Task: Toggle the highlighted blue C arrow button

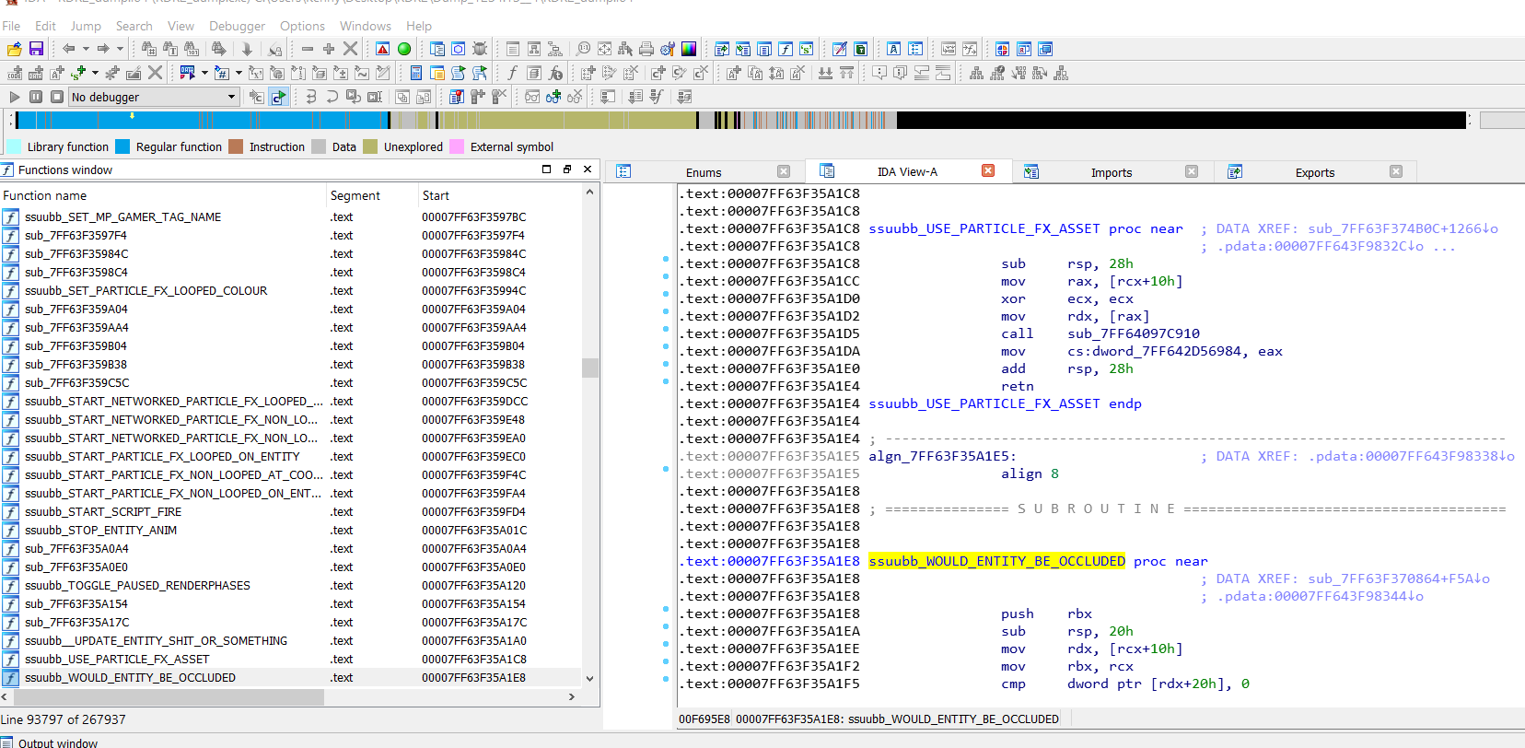Action: coord(278,97)
